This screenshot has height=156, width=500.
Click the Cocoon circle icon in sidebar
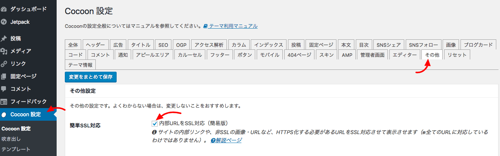coord(4,114)
